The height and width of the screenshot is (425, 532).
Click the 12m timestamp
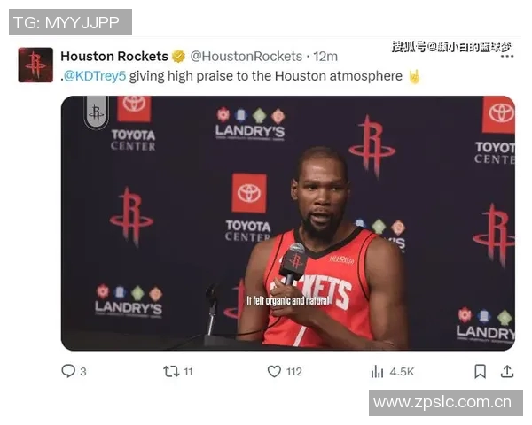pos(325,57)
